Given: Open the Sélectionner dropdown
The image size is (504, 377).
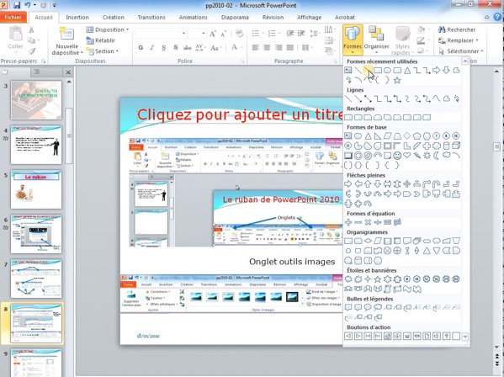Looking at the screenshot, I should (460, 51).
